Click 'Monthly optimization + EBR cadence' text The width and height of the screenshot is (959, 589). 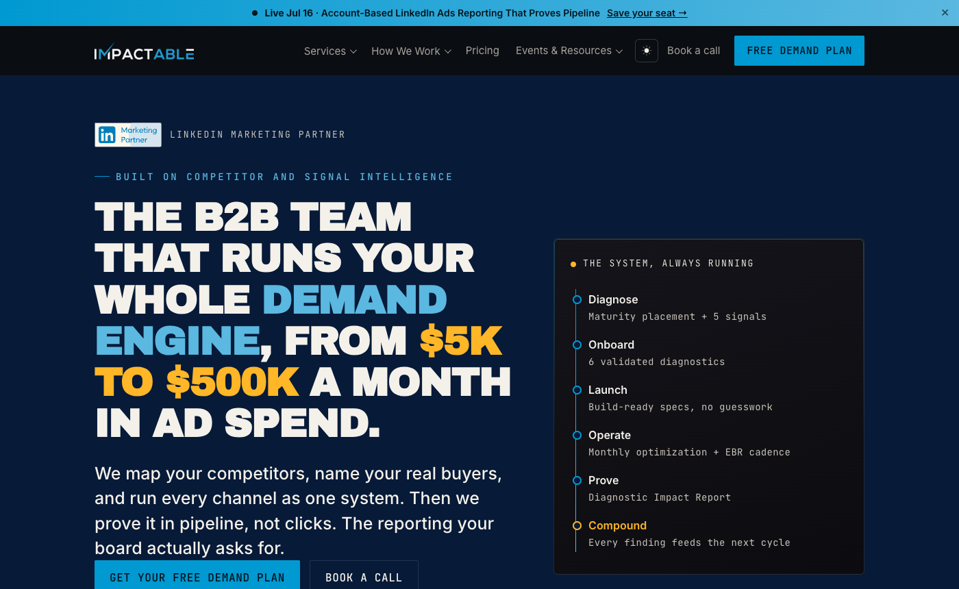point(689,452)
